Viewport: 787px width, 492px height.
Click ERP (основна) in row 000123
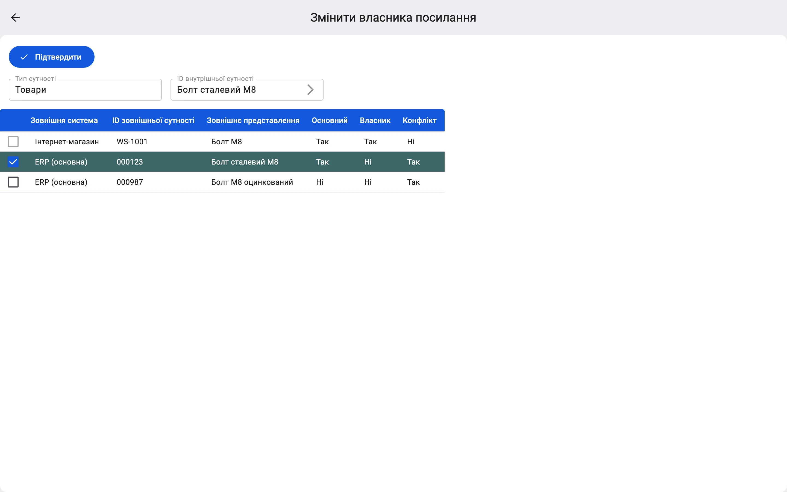pyautogui.click(x=61, y=162)
